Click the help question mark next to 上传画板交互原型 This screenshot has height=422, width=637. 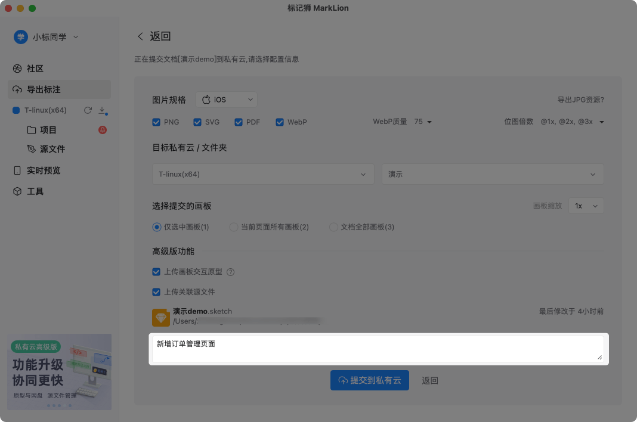pos(230,272)
